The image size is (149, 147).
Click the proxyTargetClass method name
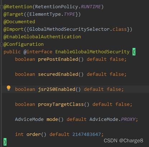click(61, 104)
